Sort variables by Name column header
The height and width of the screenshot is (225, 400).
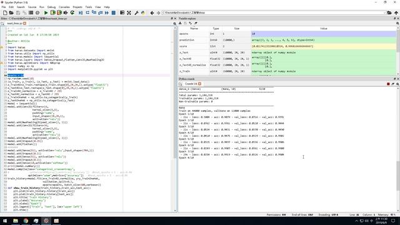[x=194, y=29]
